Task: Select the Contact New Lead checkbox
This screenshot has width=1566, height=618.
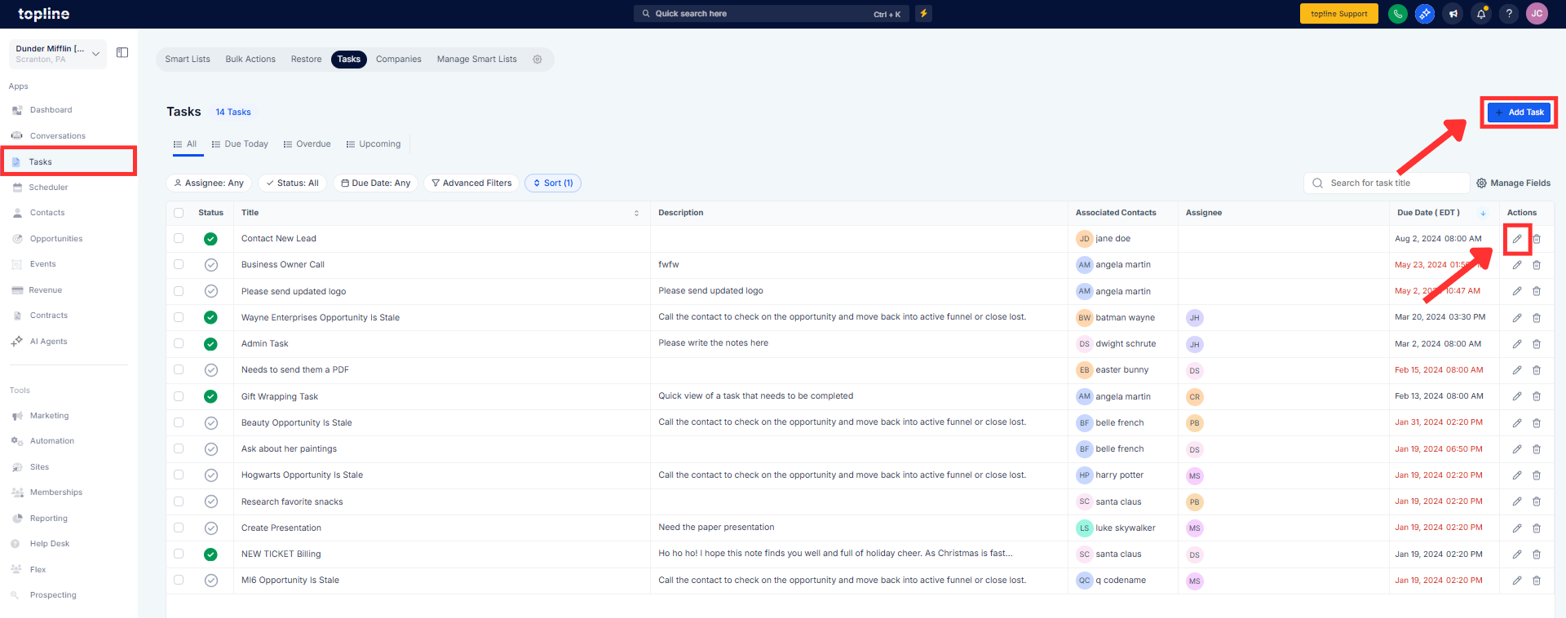Action: tap(179, 239)
